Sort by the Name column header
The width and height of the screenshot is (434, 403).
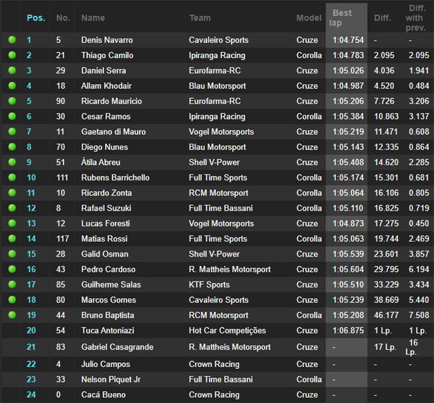click(x=93, y=18)
